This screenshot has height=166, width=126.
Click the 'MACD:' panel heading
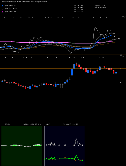point(7,124)
